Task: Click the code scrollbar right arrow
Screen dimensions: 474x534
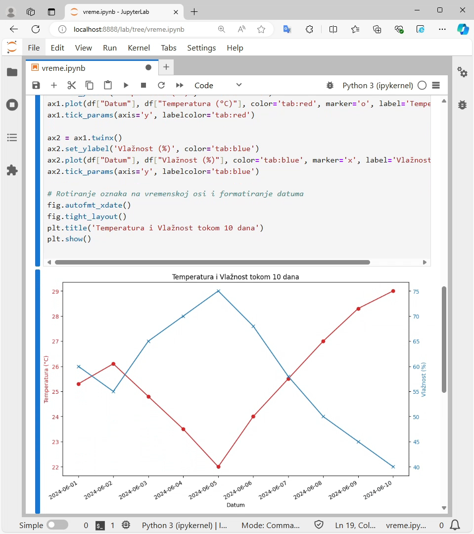Action: 425,262
